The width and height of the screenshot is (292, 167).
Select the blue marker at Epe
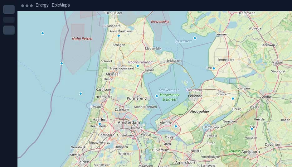[252, 129]
